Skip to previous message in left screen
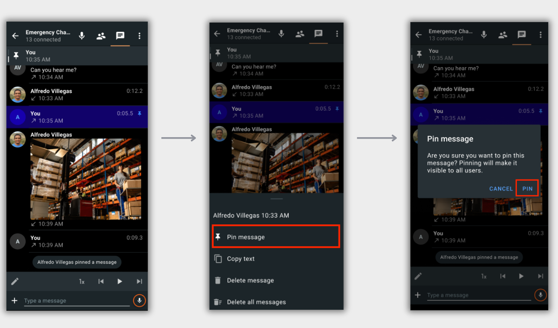 tap(101, 281)
